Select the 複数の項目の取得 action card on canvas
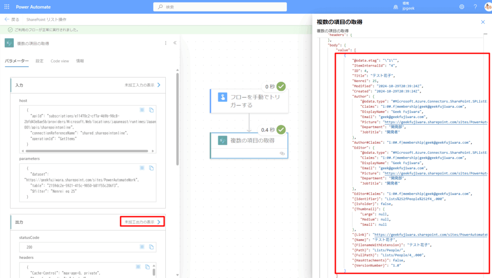Viewport: 492px width, 278px height. tap(249, 146)
